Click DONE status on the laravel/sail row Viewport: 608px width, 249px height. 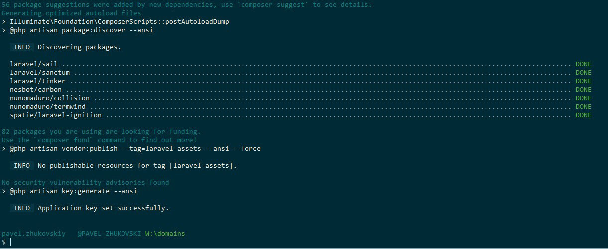pos(583,64)
